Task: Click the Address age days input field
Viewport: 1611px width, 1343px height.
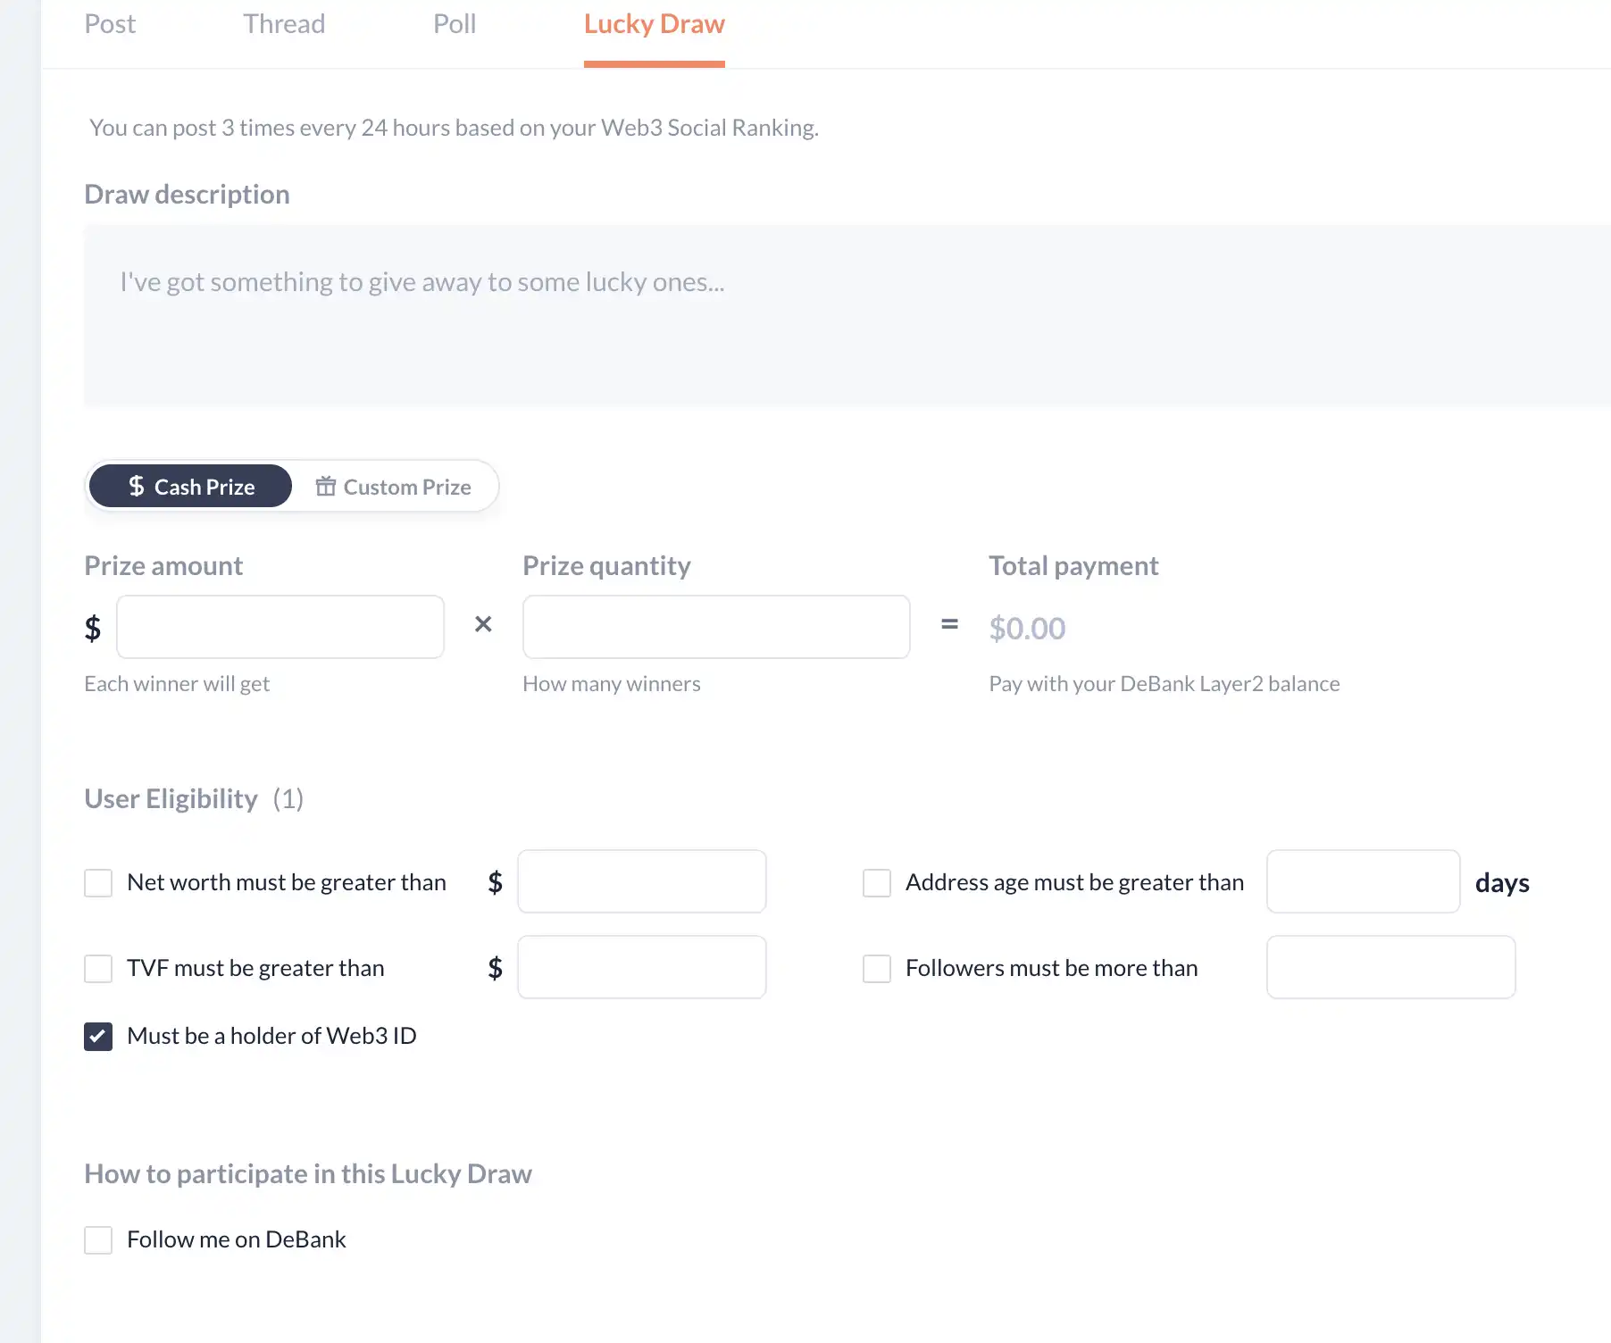Action: pyautogui.click(x=1363, y=881)
